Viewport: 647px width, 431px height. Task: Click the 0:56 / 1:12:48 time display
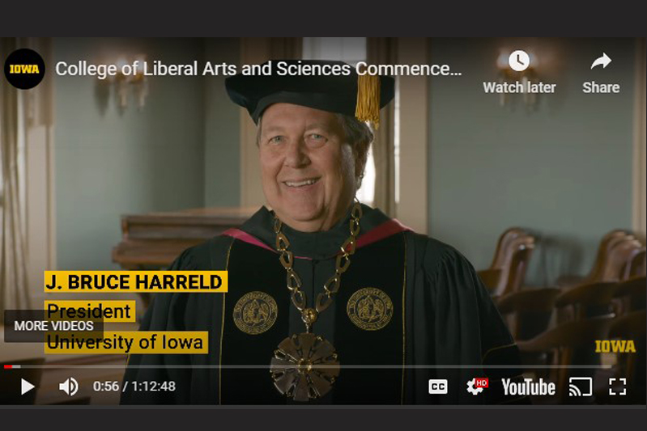coord(134,387)
